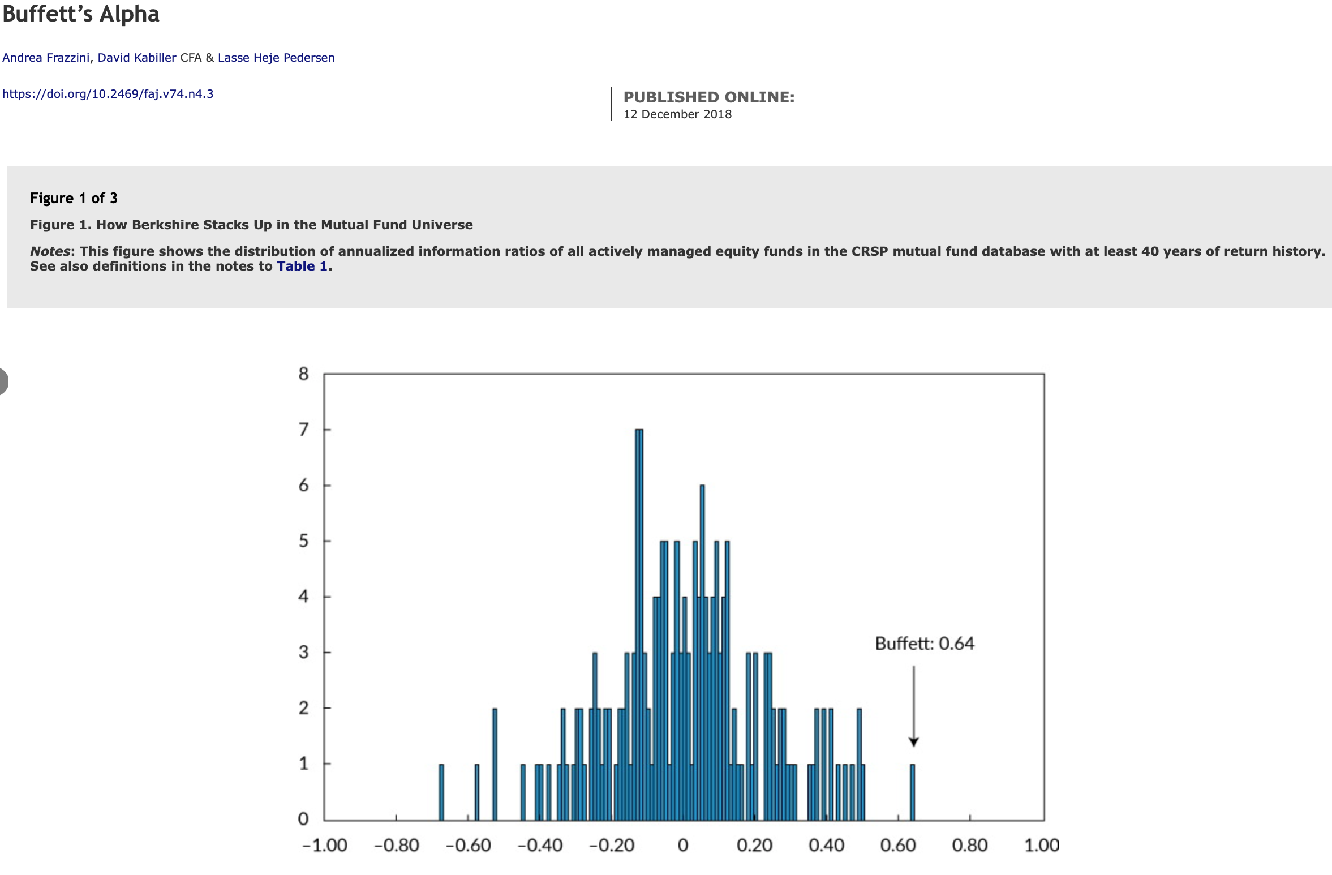Click the Published Online heading
1332x875 pixels.
tap(708, 97)
